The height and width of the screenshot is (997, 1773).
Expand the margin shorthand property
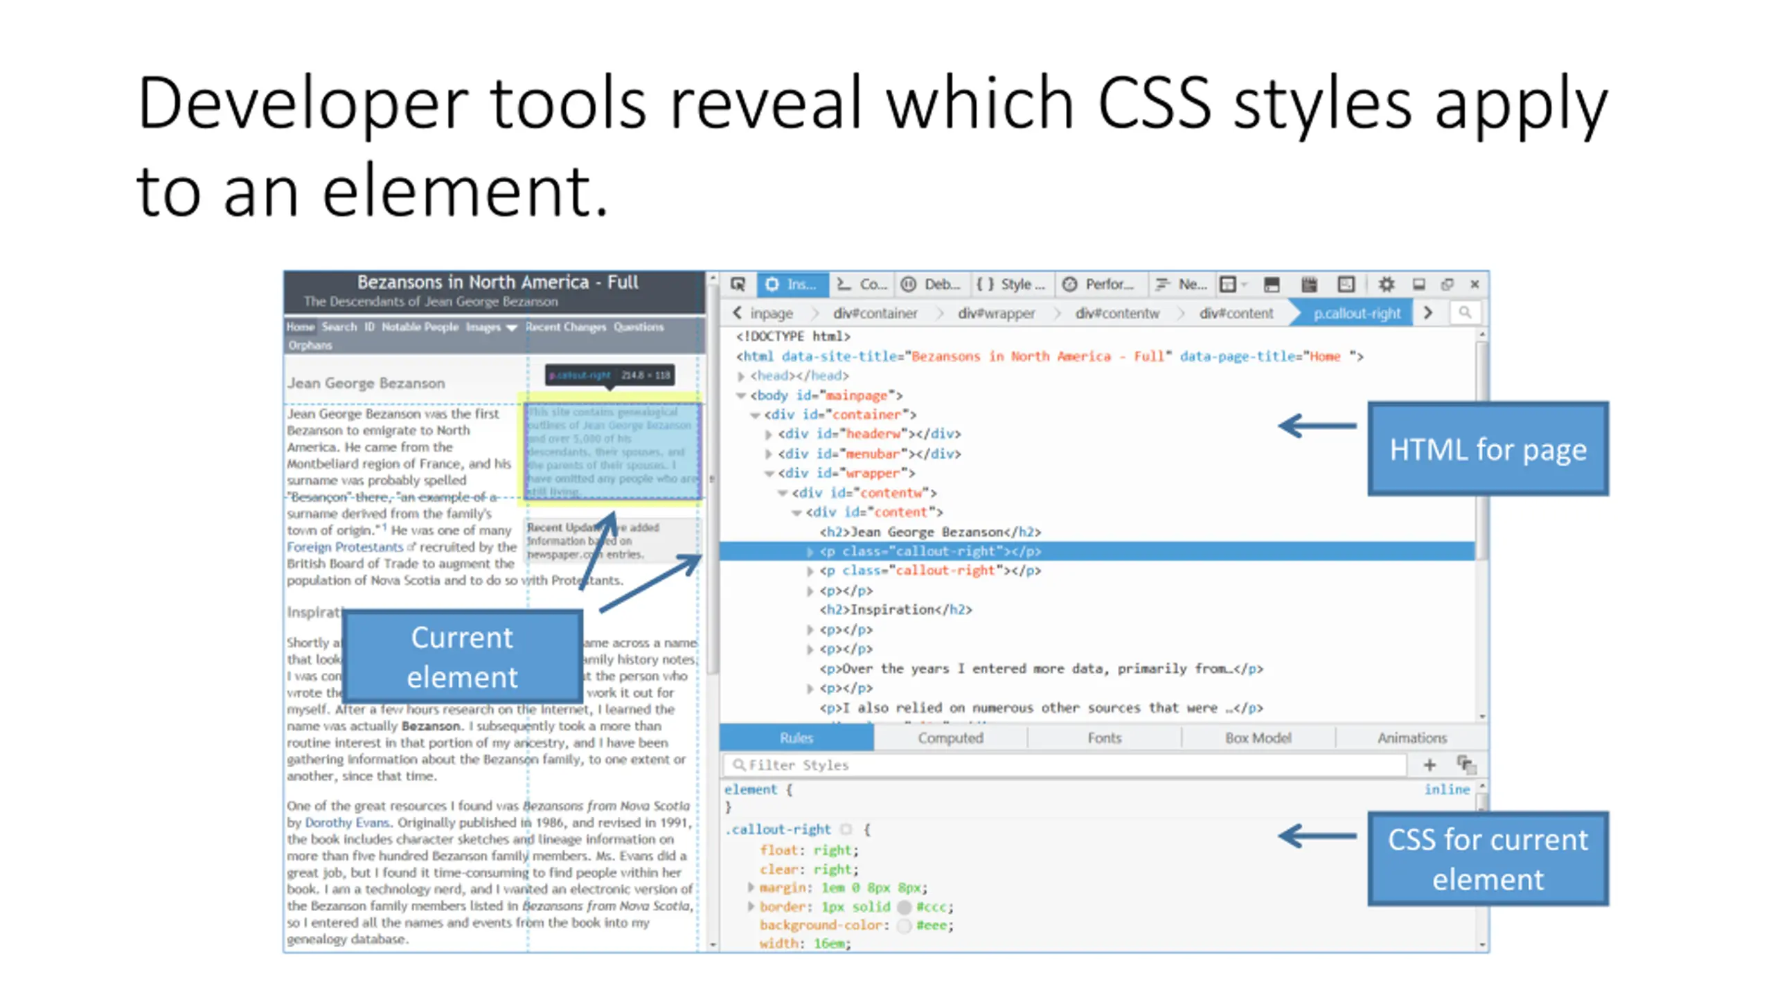coord(751,887)
